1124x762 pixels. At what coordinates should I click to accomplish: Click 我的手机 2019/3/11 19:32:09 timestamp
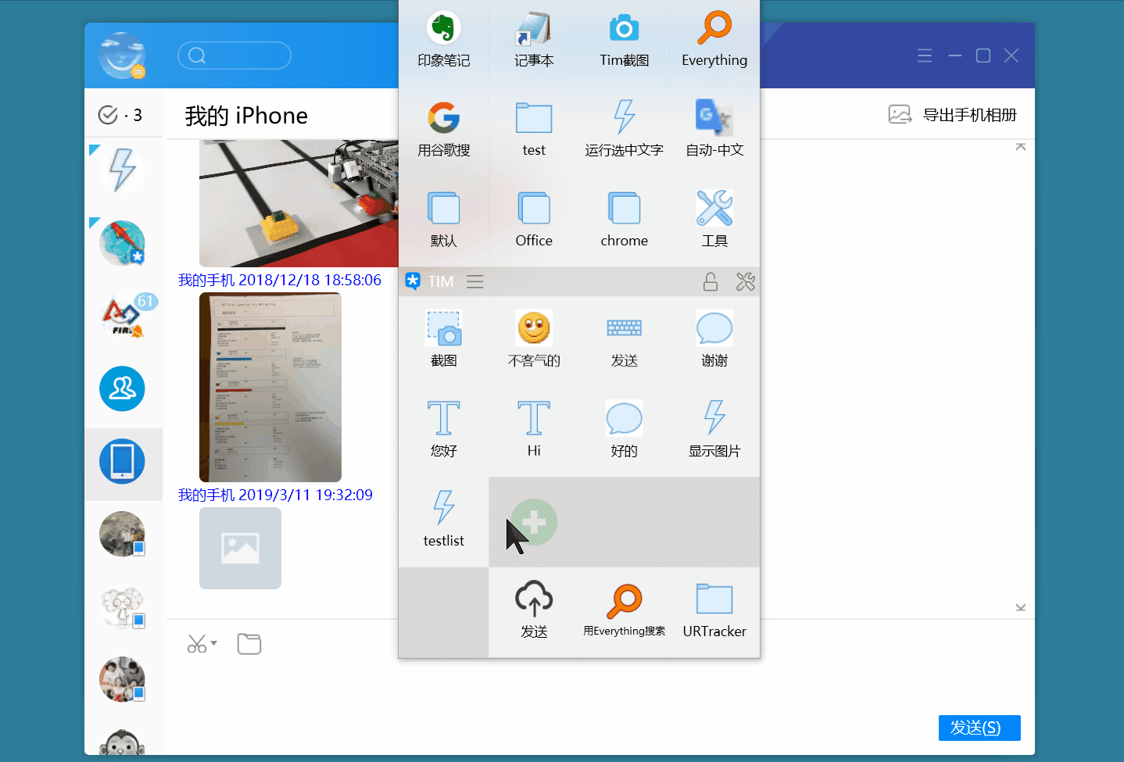click(275, 495)
